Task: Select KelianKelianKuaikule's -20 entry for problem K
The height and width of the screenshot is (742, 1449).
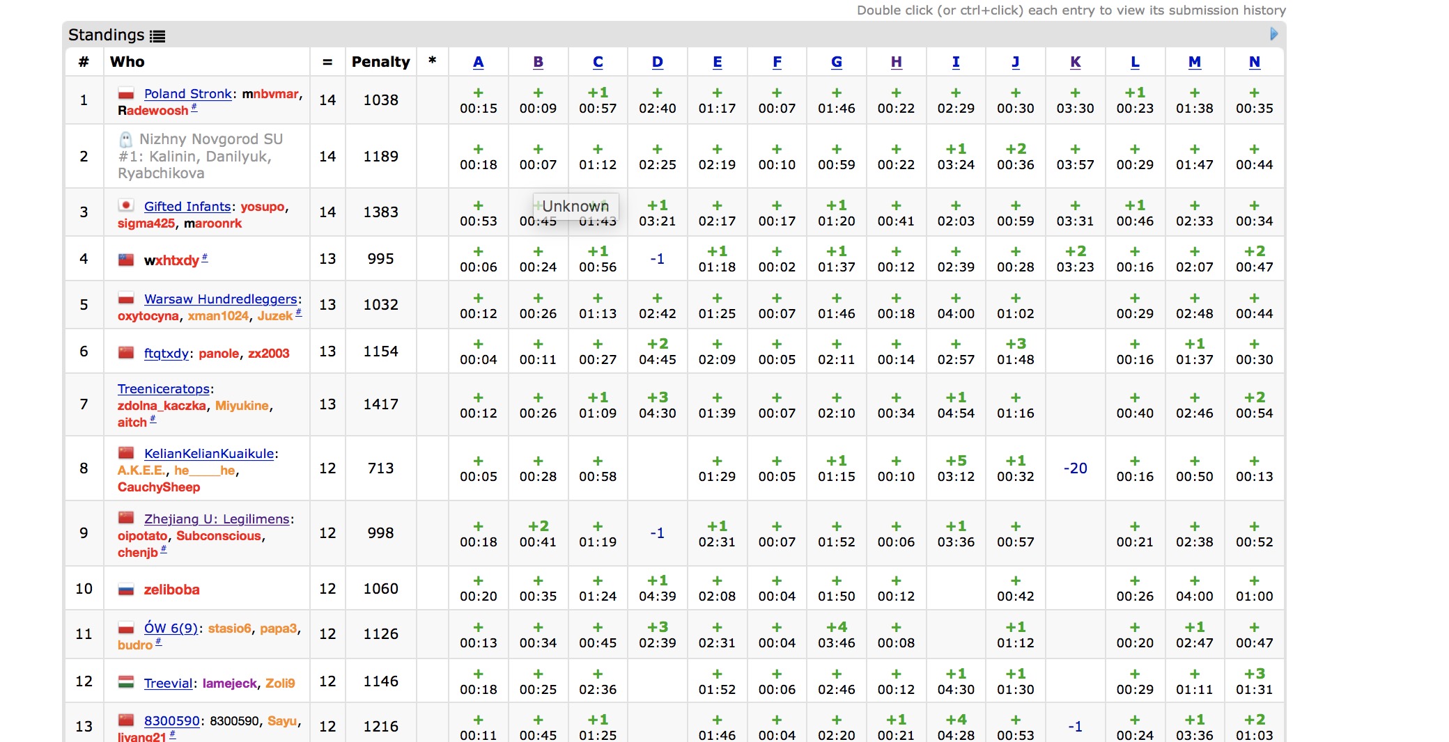Action: coord(1075,468)
